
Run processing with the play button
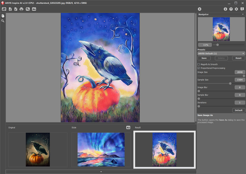pos(199,9)
